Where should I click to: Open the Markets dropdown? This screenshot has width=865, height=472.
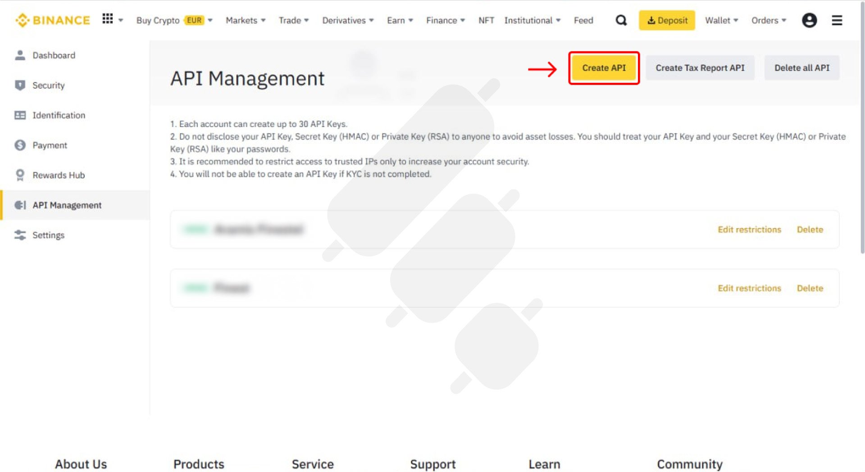(246, 20)
